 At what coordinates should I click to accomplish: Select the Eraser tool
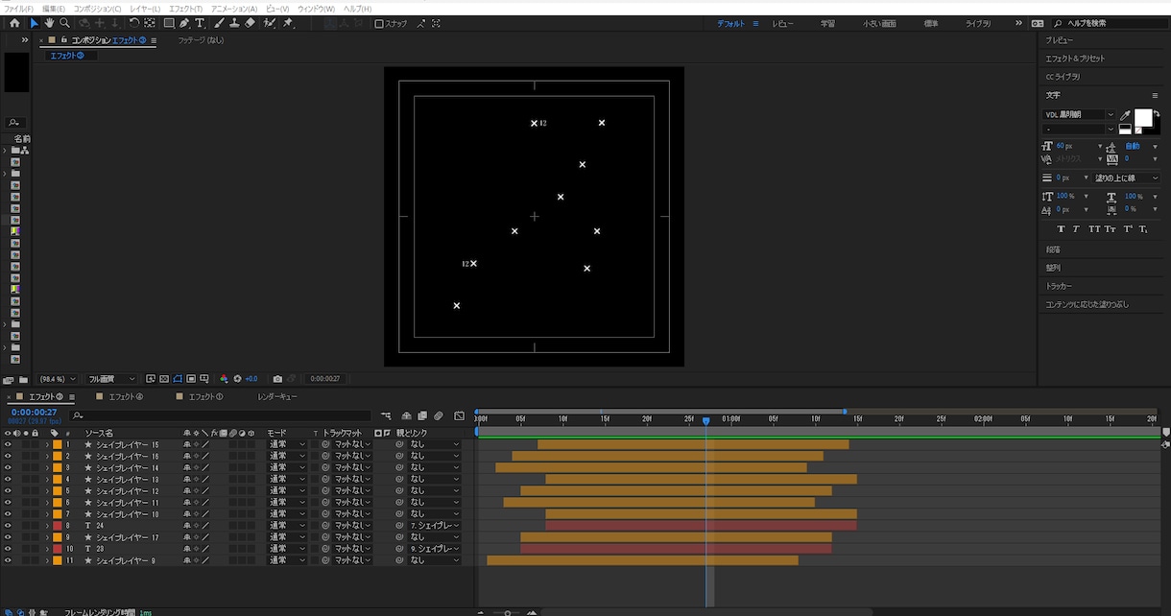(250, 23)
